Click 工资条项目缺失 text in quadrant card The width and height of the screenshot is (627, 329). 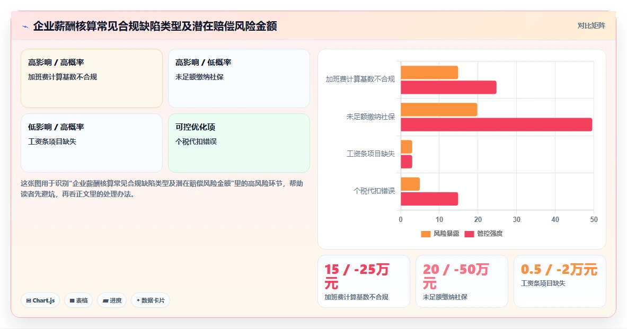pyautogui.click(x=52, y=141)
